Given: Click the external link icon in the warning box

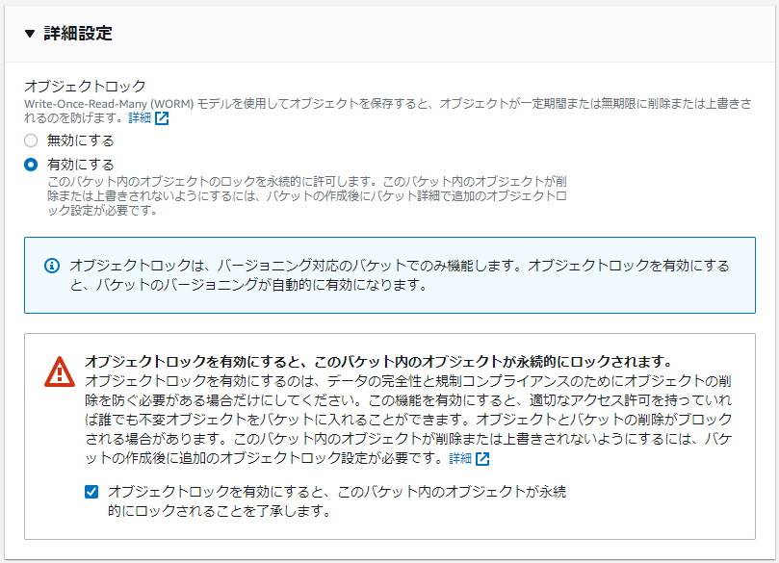Looking at the screenshot, I should [482, 459].
